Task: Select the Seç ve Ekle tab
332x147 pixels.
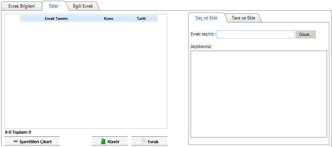Action: [x=207, y=18]
